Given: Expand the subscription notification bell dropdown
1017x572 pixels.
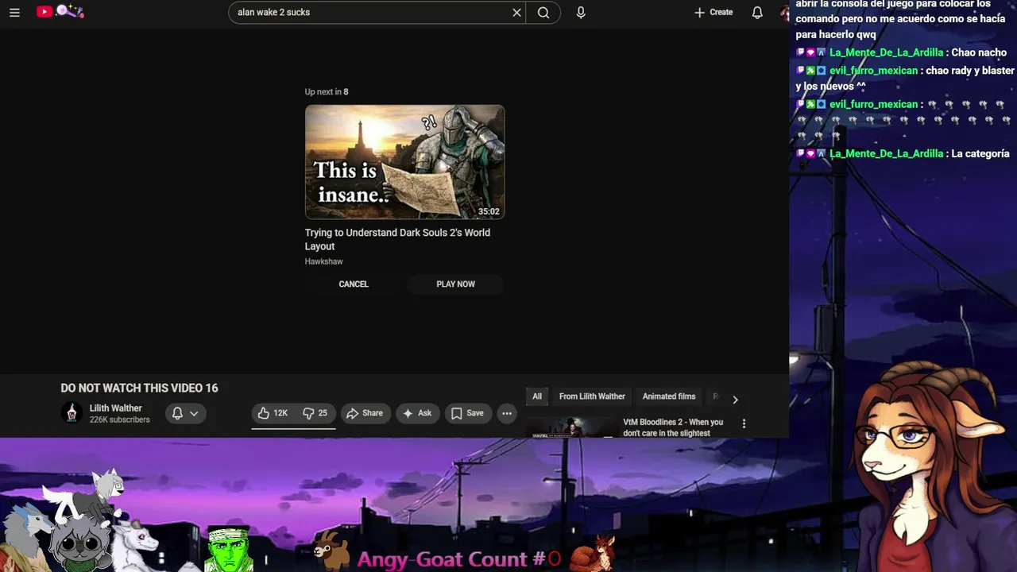Looking at the screenshot, I should coord(186,413).
